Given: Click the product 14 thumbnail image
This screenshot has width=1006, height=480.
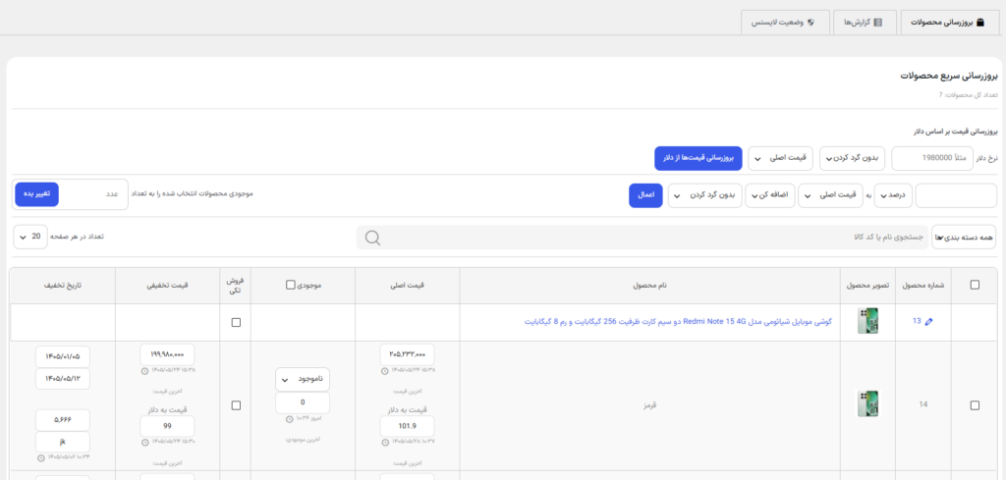Looking at the screenshot, I should pos(868,404).
